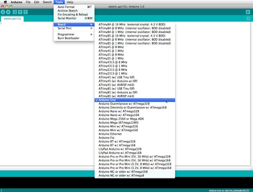Open the tab dropdown arrow at right

pos(248,19)
